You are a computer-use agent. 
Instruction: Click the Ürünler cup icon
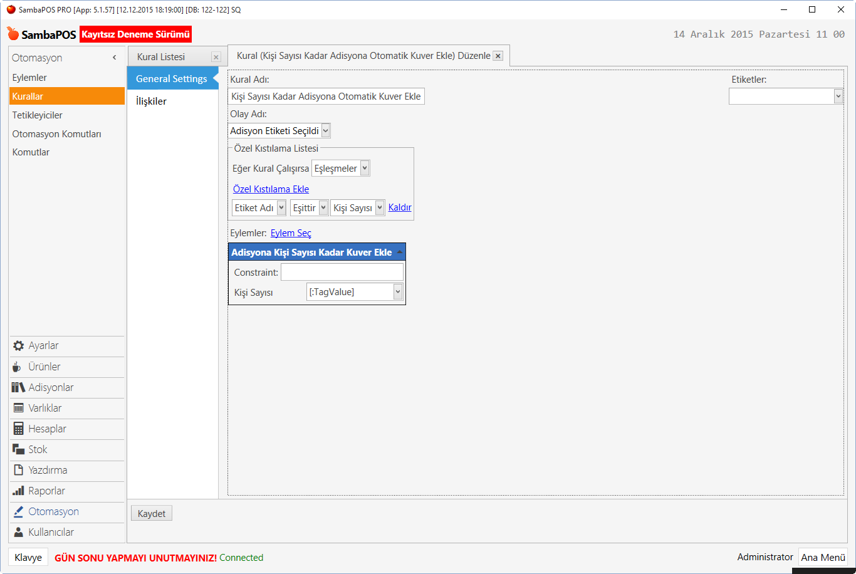pos(17,367)
